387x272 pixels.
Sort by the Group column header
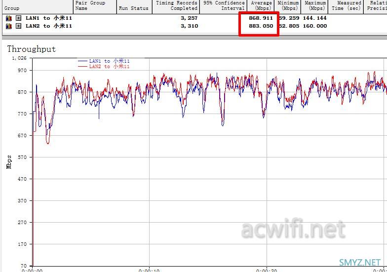(38, 7)
